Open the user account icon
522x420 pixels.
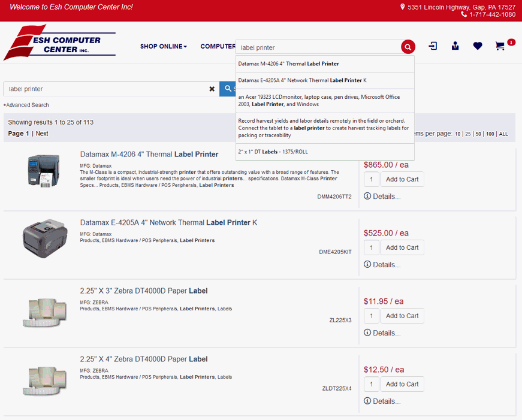(455, 46)
